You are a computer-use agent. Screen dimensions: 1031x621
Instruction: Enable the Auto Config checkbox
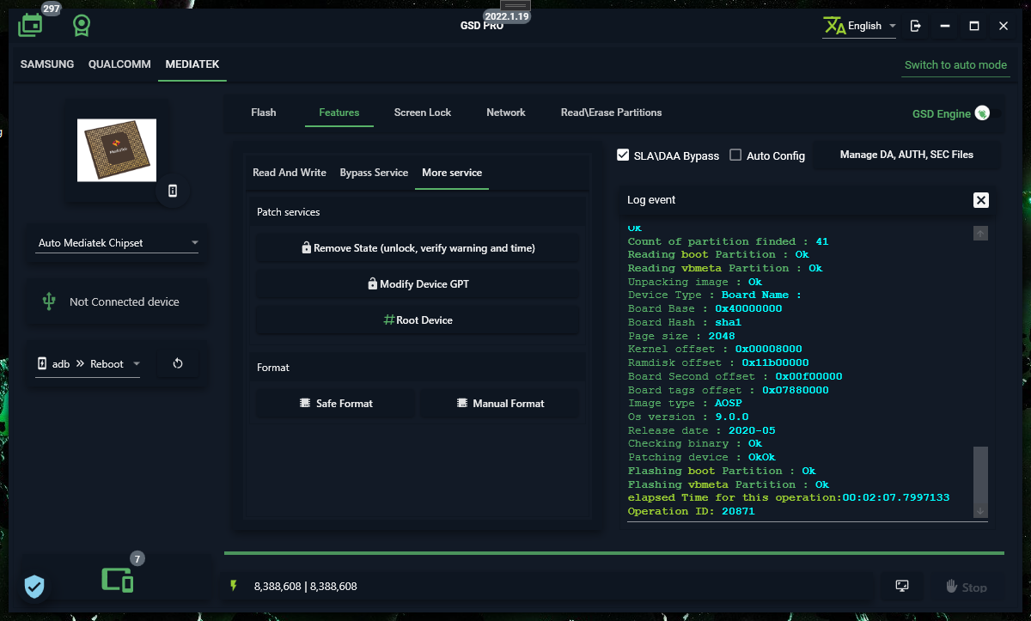coord(735,155)
